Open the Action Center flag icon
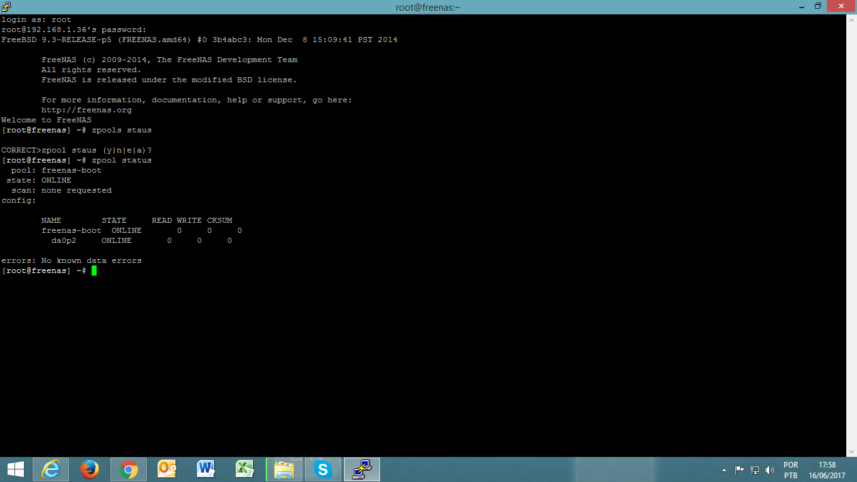Viewport: 857px width, 482px height. [x=740, y=469]
